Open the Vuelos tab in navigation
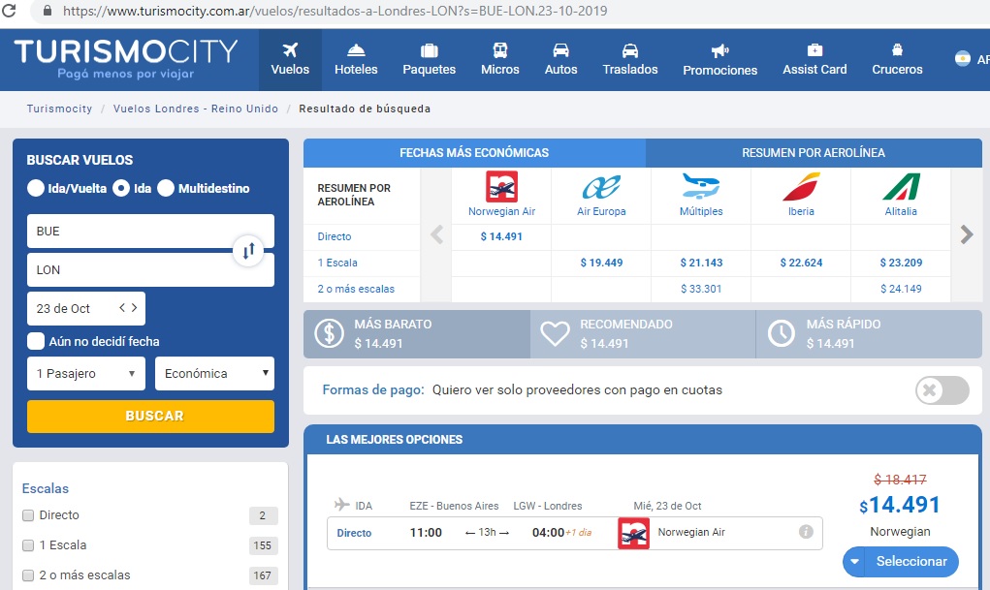Image resolution: width=990 pixels, height=590 pixels. [x=290, y=59]
